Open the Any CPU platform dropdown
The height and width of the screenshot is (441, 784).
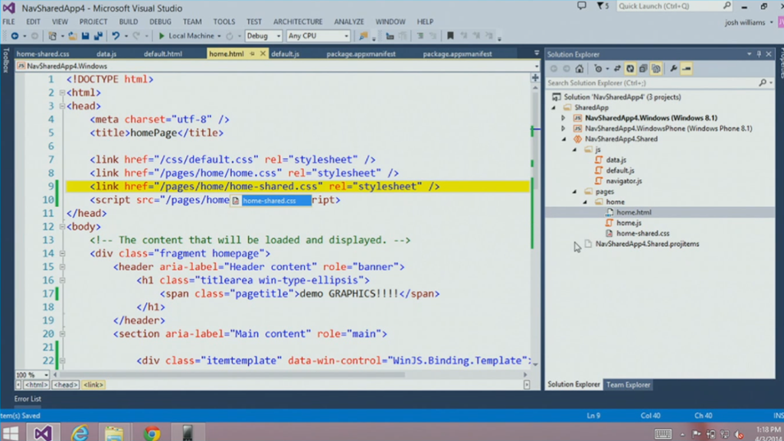346,36
